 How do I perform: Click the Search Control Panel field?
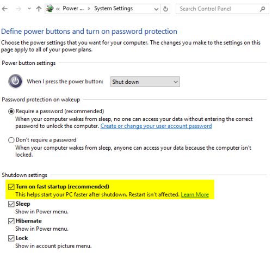[222, 9]
